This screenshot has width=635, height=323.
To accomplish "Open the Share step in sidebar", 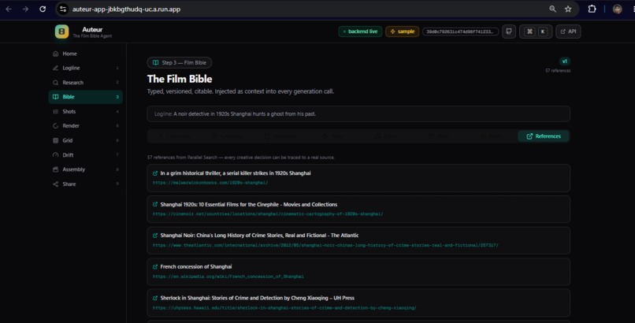I will click(x=85, y=184).
